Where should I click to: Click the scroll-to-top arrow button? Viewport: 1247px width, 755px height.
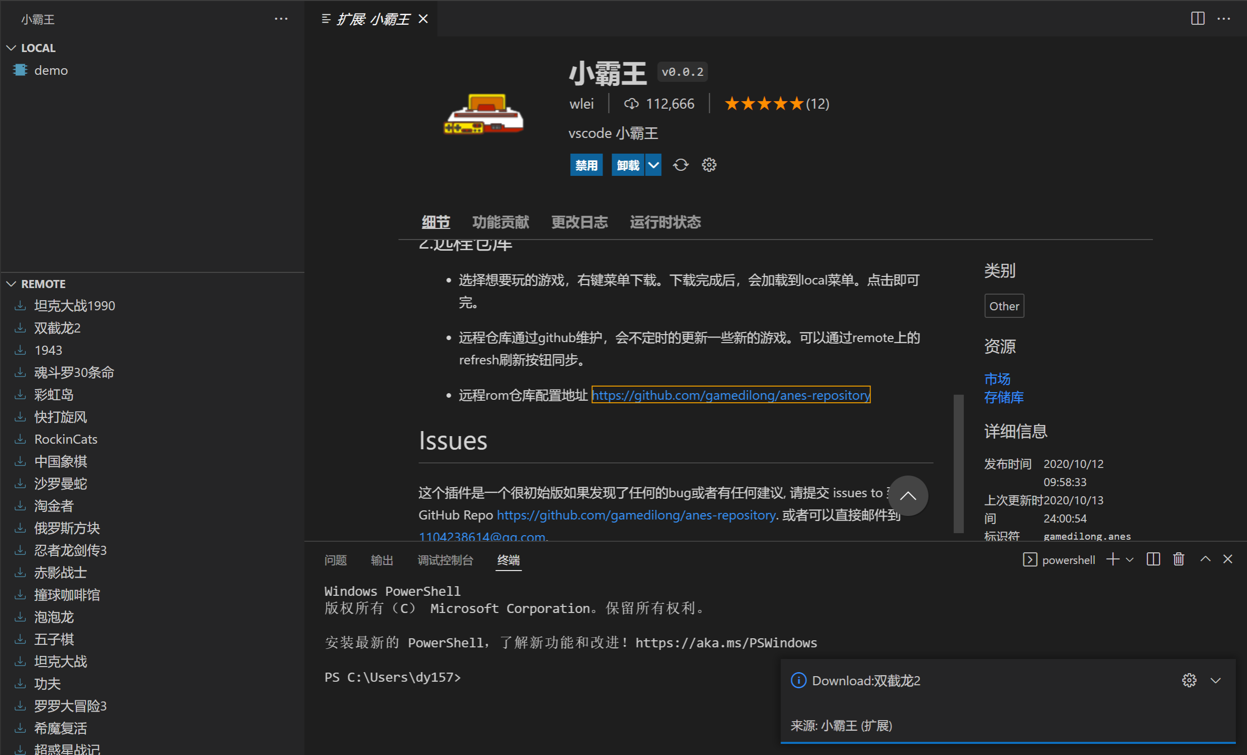[x=907, y=495]
